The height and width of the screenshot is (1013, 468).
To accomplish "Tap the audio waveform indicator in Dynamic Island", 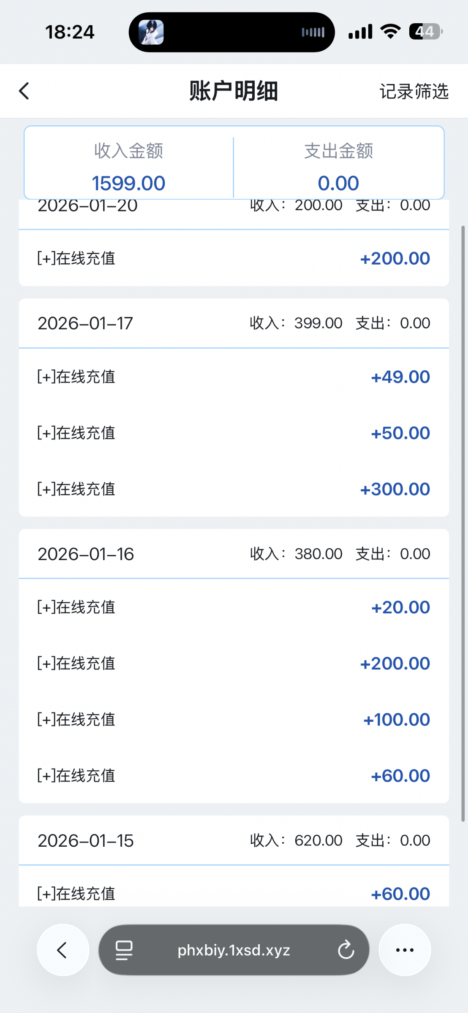I will 313,32.
